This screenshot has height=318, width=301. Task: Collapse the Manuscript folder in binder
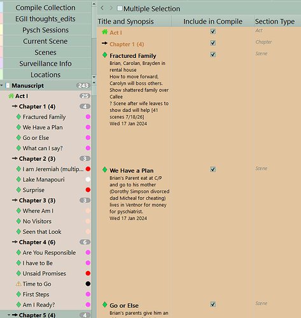(x=2, y=85)
